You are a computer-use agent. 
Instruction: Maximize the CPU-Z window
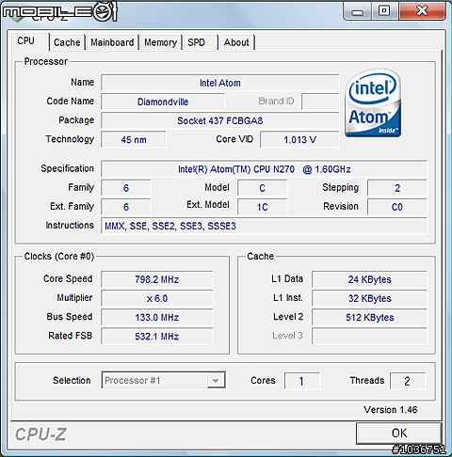point(385,11)
